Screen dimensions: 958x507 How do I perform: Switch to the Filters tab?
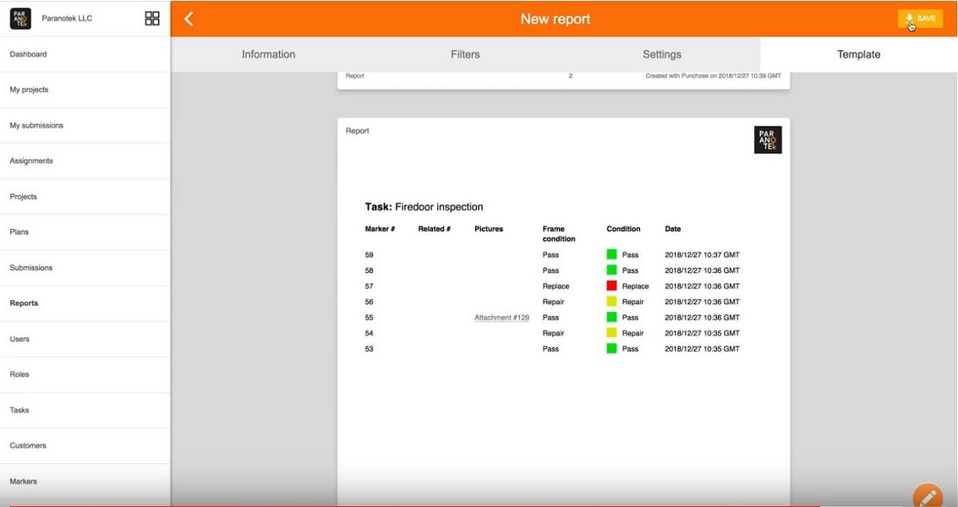pyautogui.click(x=465, y=54)
